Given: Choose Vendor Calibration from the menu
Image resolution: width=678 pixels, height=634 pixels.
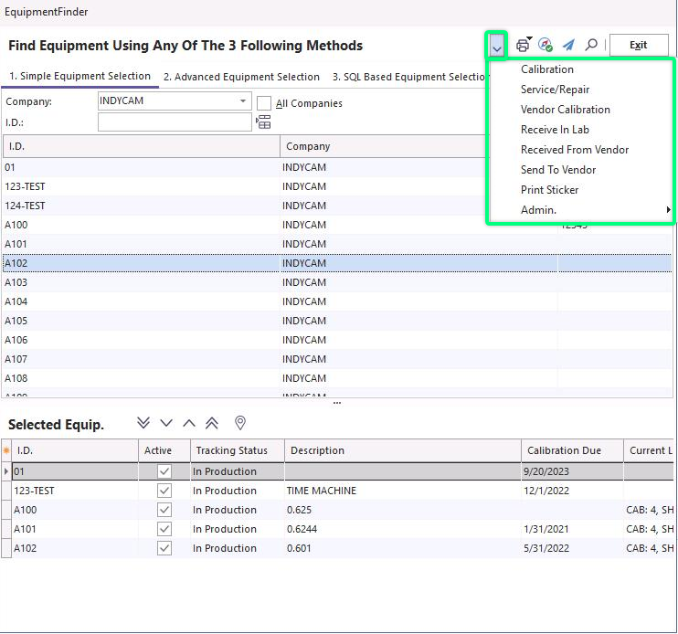Looking at the screenshot, I should point(565,110).
